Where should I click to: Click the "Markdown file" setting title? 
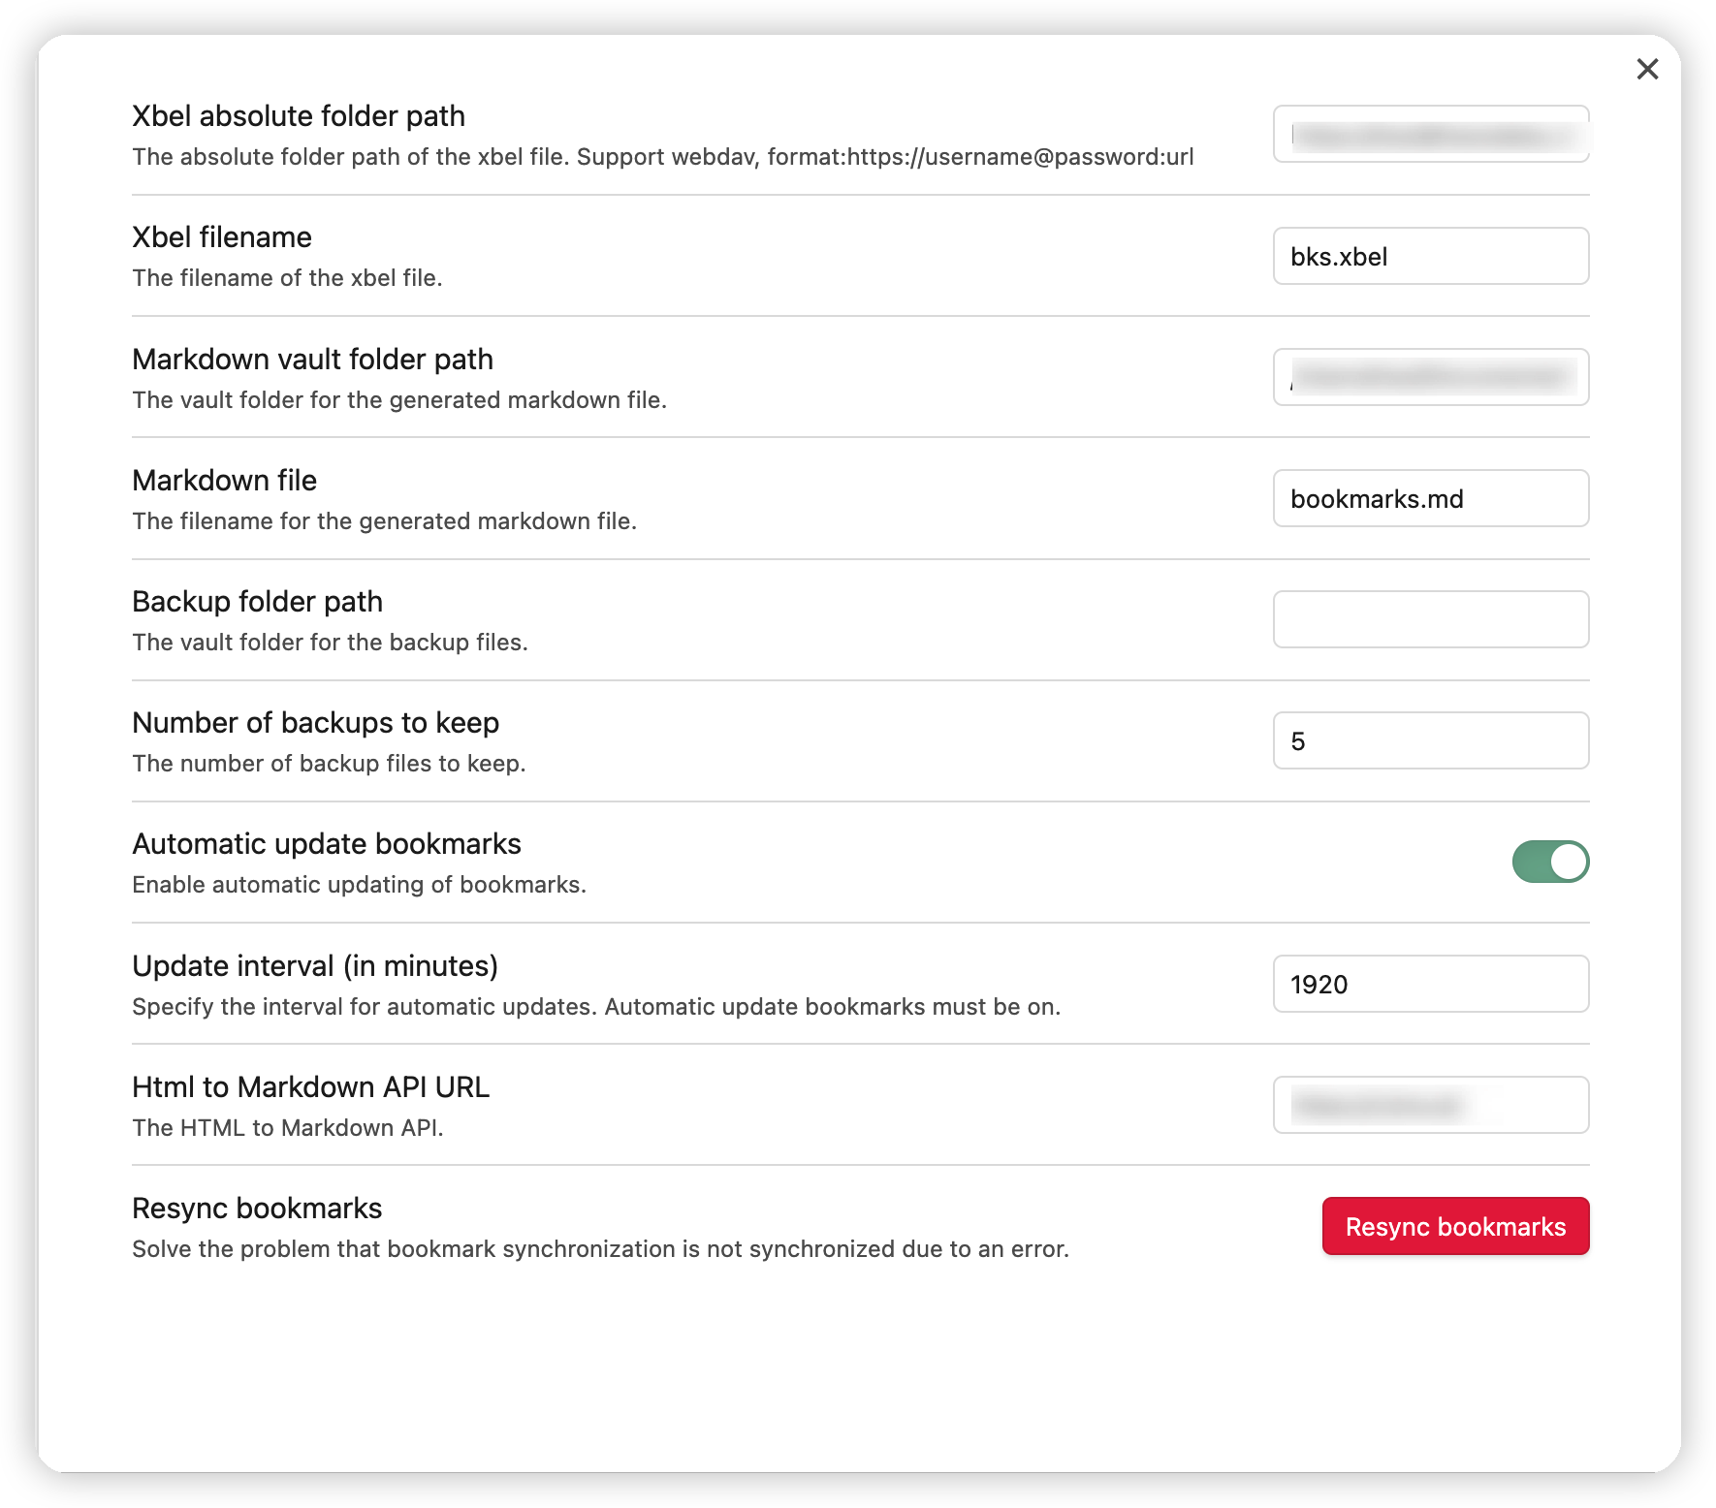[x=225, y=481]
